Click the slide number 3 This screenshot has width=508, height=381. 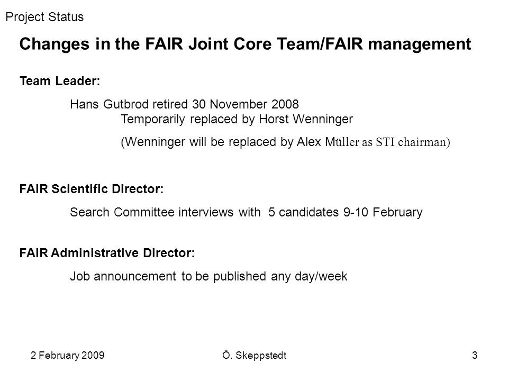(475, 356)
